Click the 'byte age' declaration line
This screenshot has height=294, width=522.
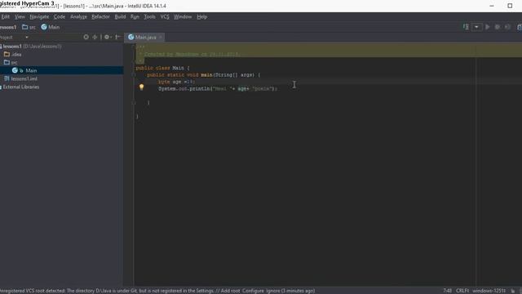(x=176, y=82)
